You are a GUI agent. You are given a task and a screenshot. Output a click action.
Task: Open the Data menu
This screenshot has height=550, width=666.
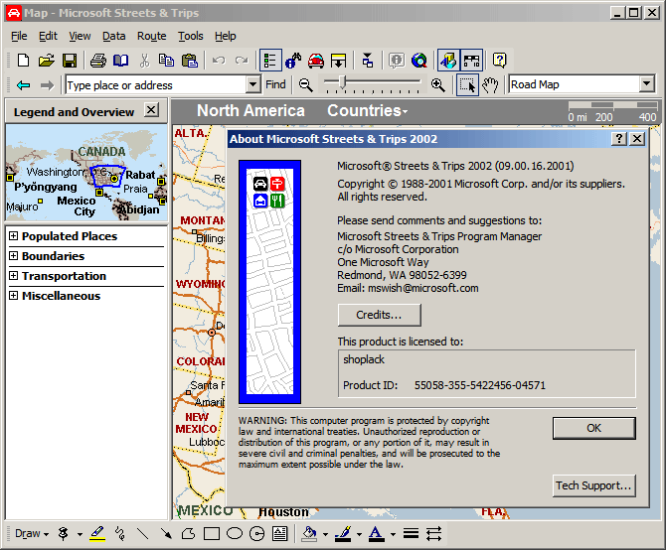[114, 36]
